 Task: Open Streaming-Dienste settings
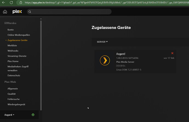click(17, 56)
